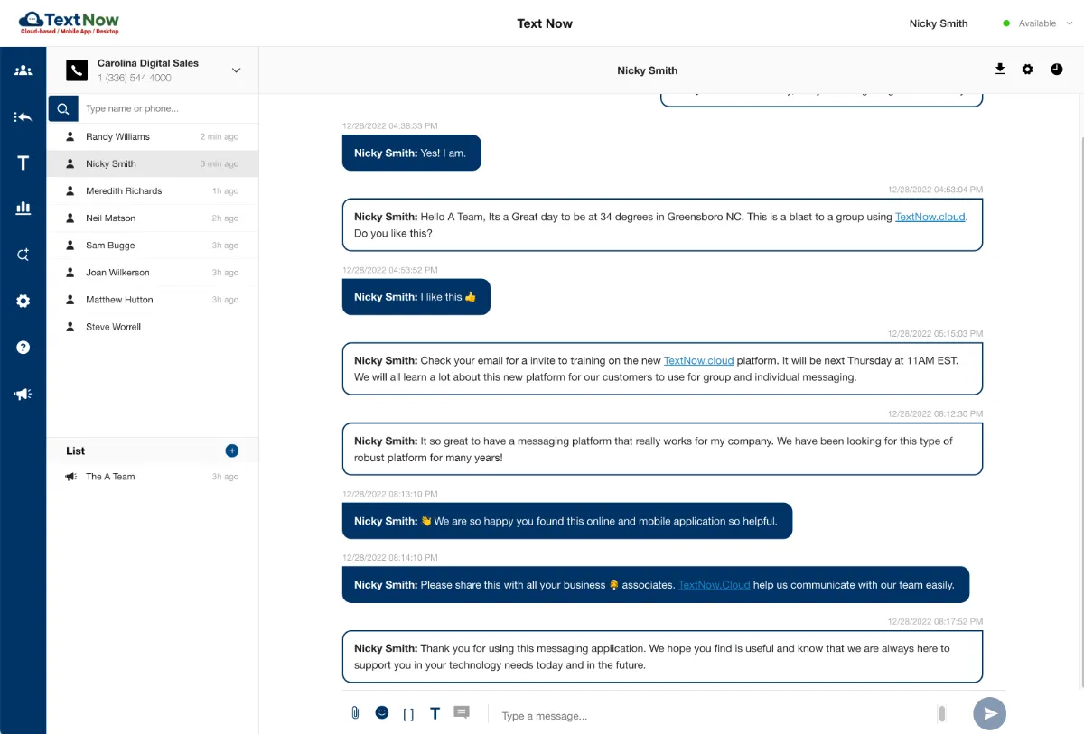Select the analytics bar chart icon
1084x734 pixels.
click(x=23, y=209)
